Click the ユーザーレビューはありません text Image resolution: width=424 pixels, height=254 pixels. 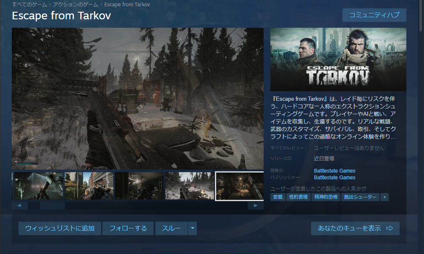(349, 148)
